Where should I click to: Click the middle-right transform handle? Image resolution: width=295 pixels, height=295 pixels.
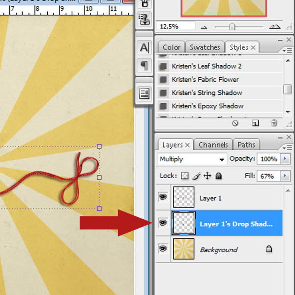pos(99,177)
